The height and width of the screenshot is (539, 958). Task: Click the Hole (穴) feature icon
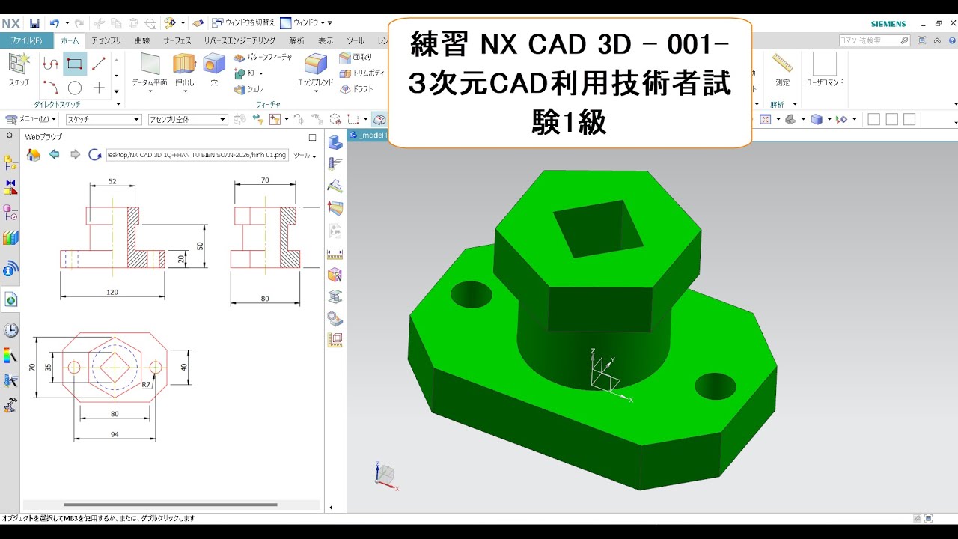click(214, 64)
